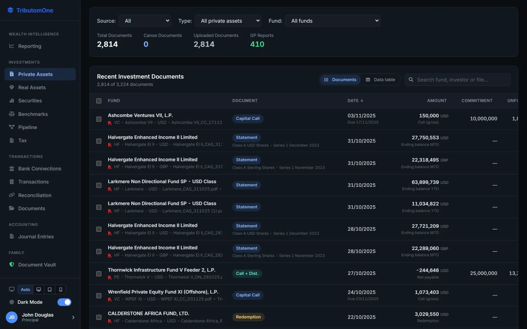527x329 pixels.
Task: Click the TributomOne logo icon
Action: (10, 10)
